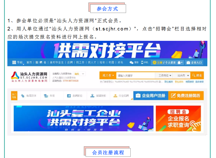The height and width of the screenshot is (158, 216).
Task: Click the 手机 mobile phone icon
Action: [x=142, y=62]
